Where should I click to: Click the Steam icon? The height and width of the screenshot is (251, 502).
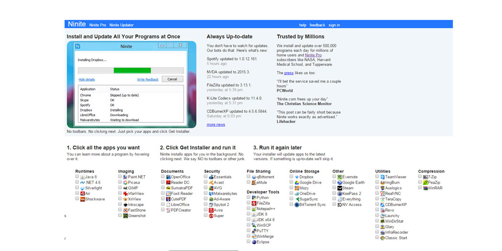click(x=339, y=188)
